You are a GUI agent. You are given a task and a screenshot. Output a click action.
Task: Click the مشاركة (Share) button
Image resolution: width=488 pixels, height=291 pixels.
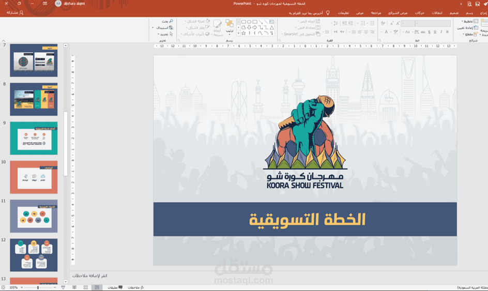point(14,13)
